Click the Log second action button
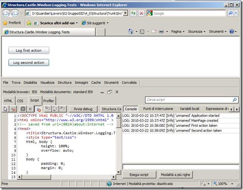The width and height of the screenshot is (243, 190). click(29, 63)
